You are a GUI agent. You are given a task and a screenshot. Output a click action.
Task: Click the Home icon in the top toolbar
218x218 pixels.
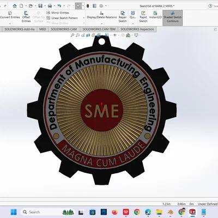pos(15,6)
